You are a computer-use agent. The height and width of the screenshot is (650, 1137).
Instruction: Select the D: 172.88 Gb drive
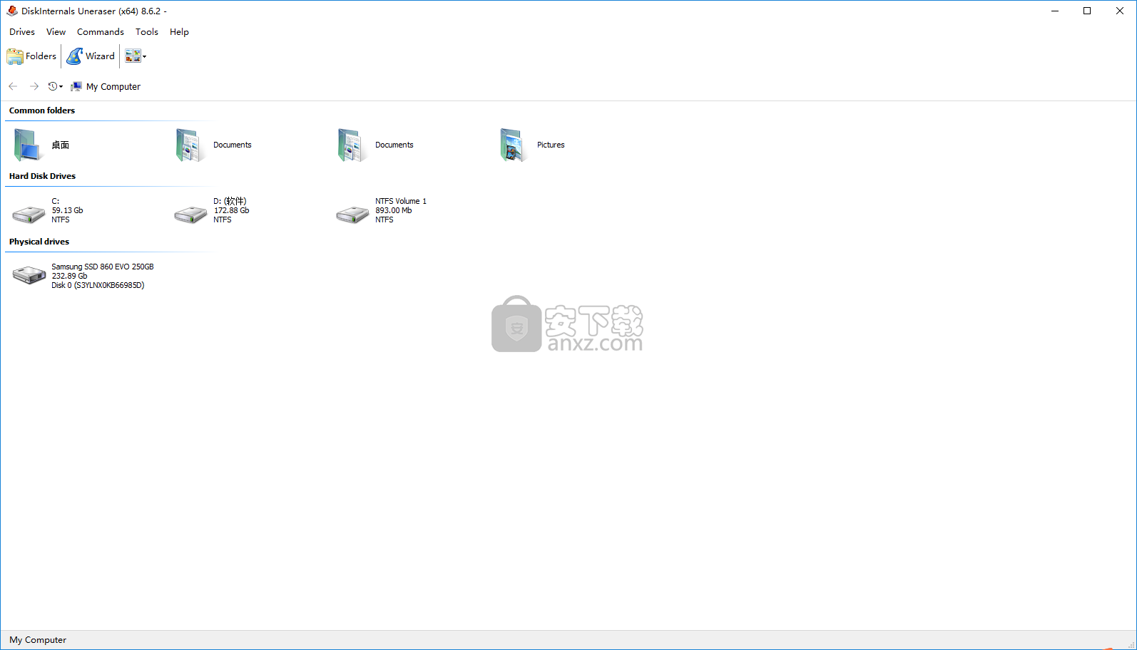coord(191,212)
